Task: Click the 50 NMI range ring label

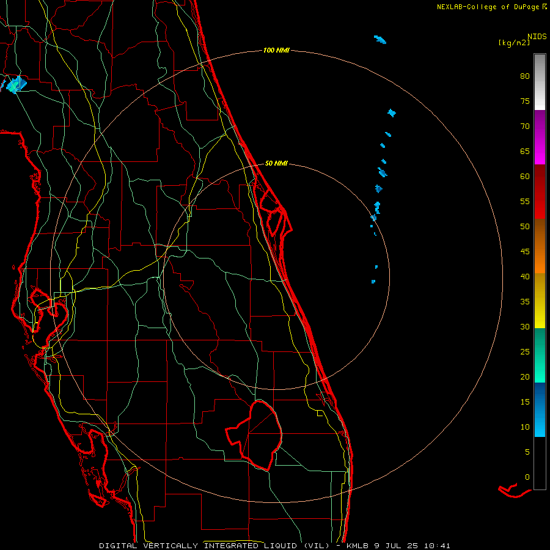Action: pyautogui.click(x=276, y=163)
